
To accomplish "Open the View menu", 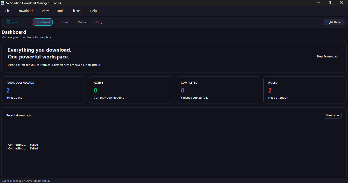I will pos(45,11).
